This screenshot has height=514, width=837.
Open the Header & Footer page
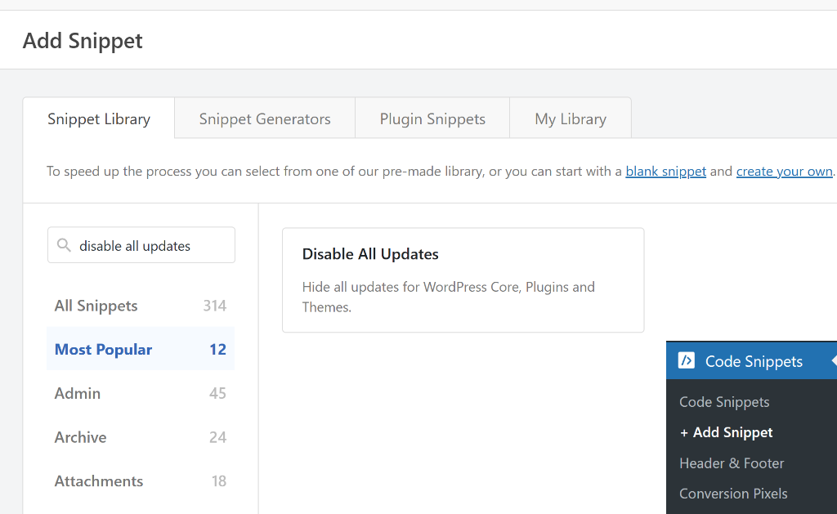[x=732, y=463]
